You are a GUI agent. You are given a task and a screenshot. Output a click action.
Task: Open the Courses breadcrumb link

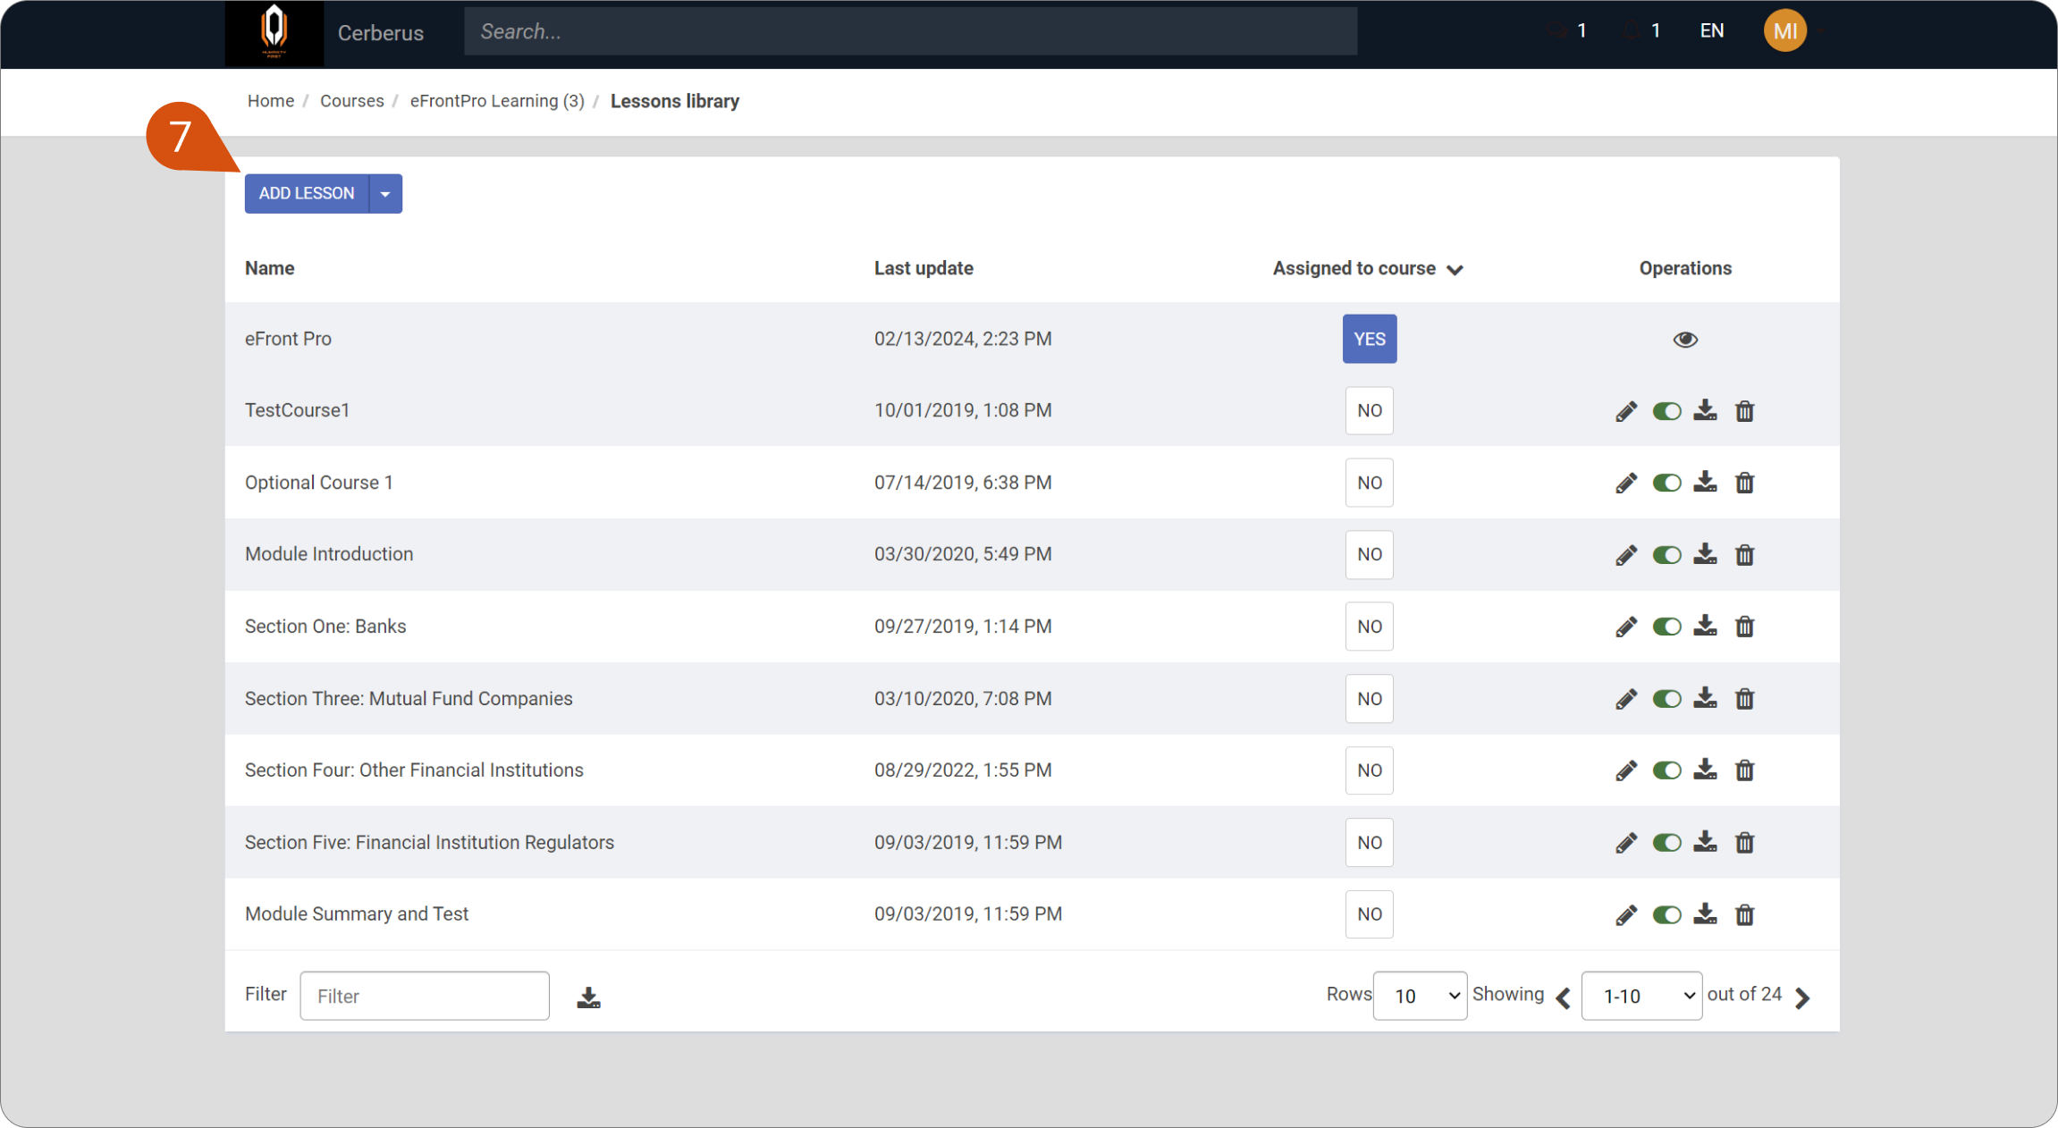tap(352, 101)
